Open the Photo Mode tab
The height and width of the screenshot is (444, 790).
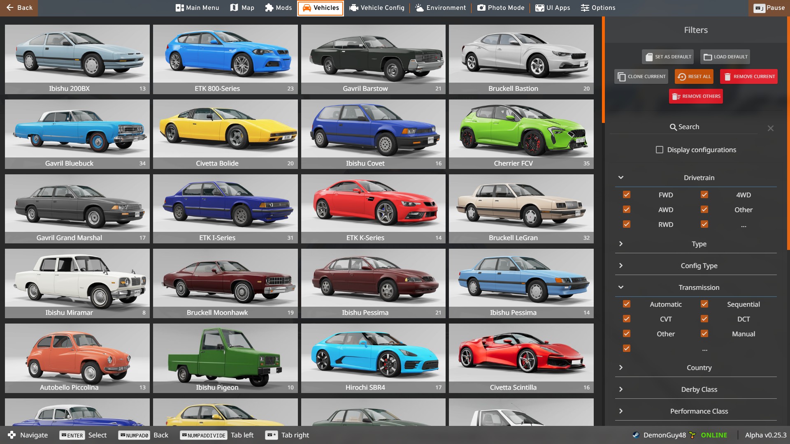pos(501,8)
